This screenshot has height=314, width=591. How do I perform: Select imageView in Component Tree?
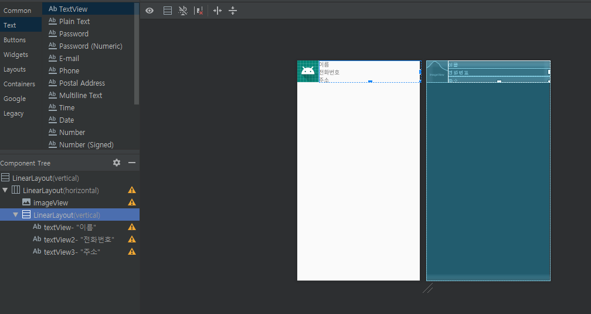pyautogui.click(x=70, y=202)
